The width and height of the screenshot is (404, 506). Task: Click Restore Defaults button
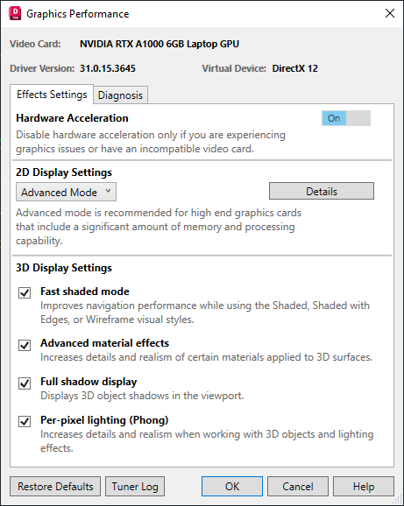[x=55, y=487]
